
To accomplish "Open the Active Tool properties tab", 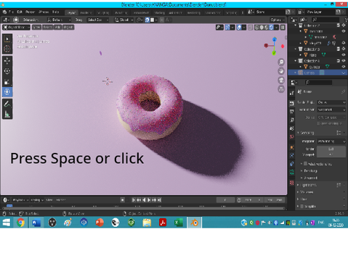I will click(292, 93).
